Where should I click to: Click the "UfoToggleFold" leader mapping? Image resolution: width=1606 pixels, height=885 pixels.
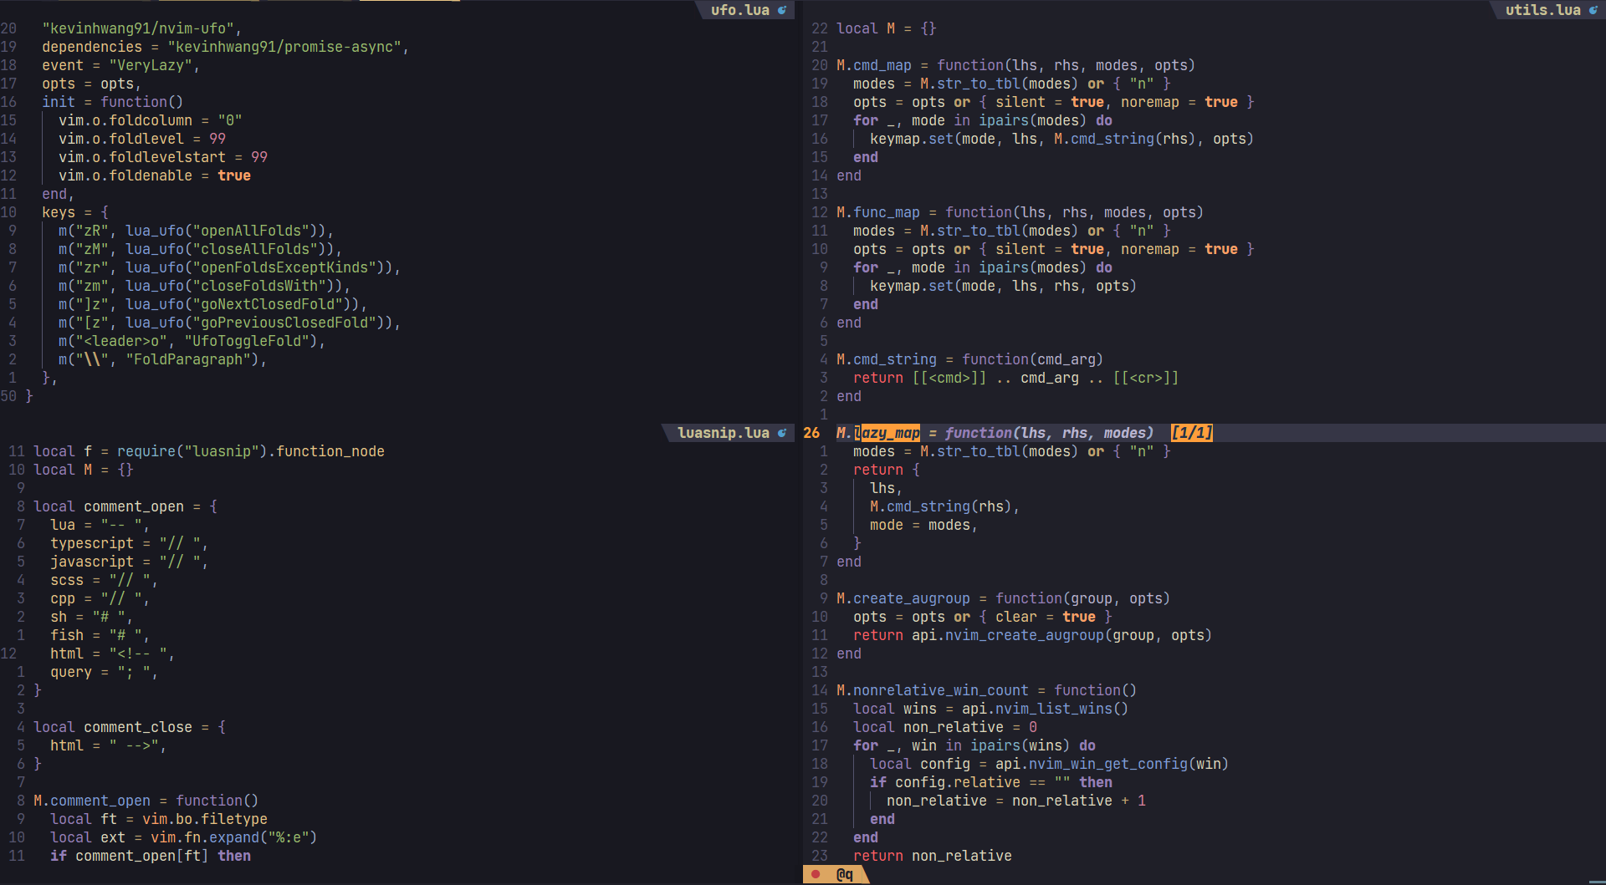(192, 341)
